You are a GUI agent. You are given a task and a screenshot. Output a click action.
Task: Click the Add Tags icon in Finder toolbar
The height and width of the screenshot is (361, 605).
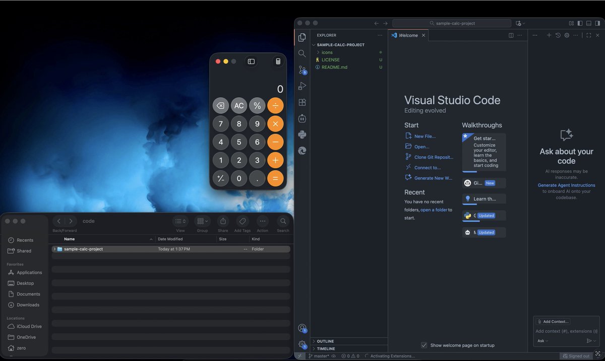point(242,221)
